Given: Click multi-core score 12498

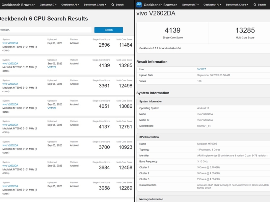Looking at the screenshot, I should tap(126, 86).
